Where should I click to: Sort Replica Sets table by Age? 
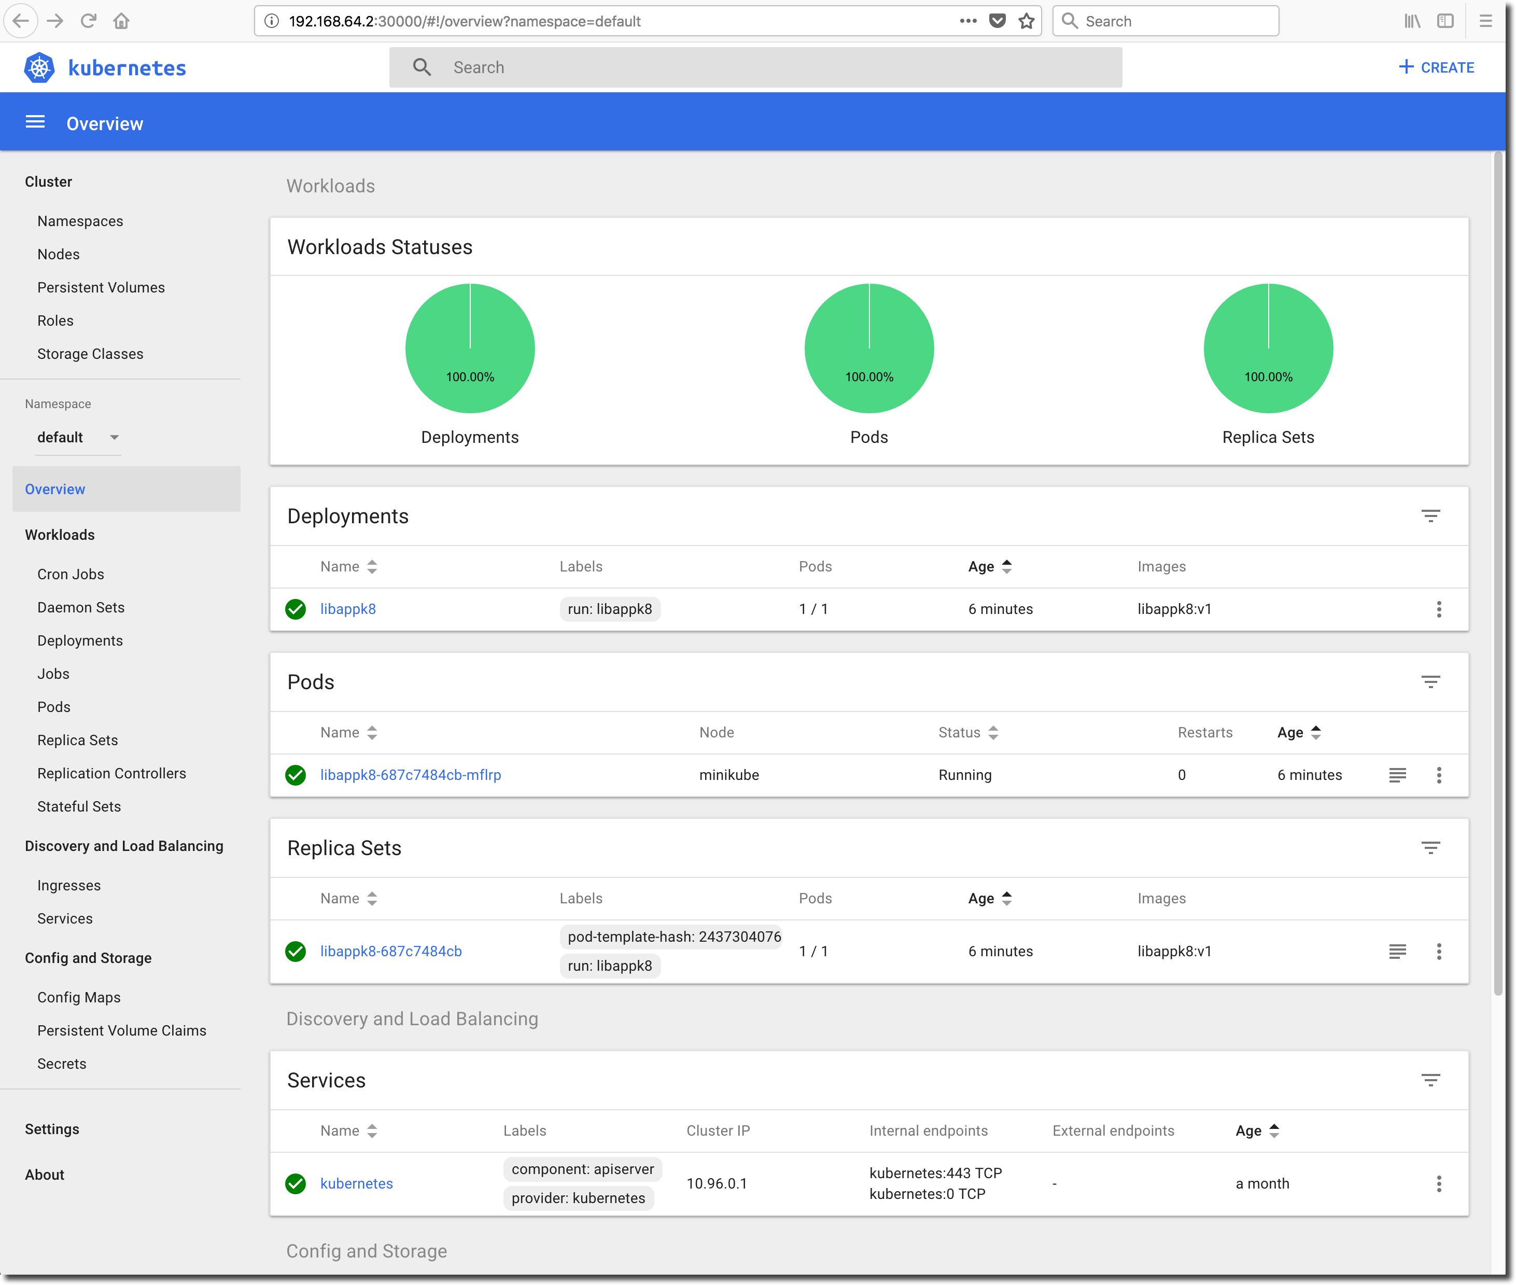[990, 898]
